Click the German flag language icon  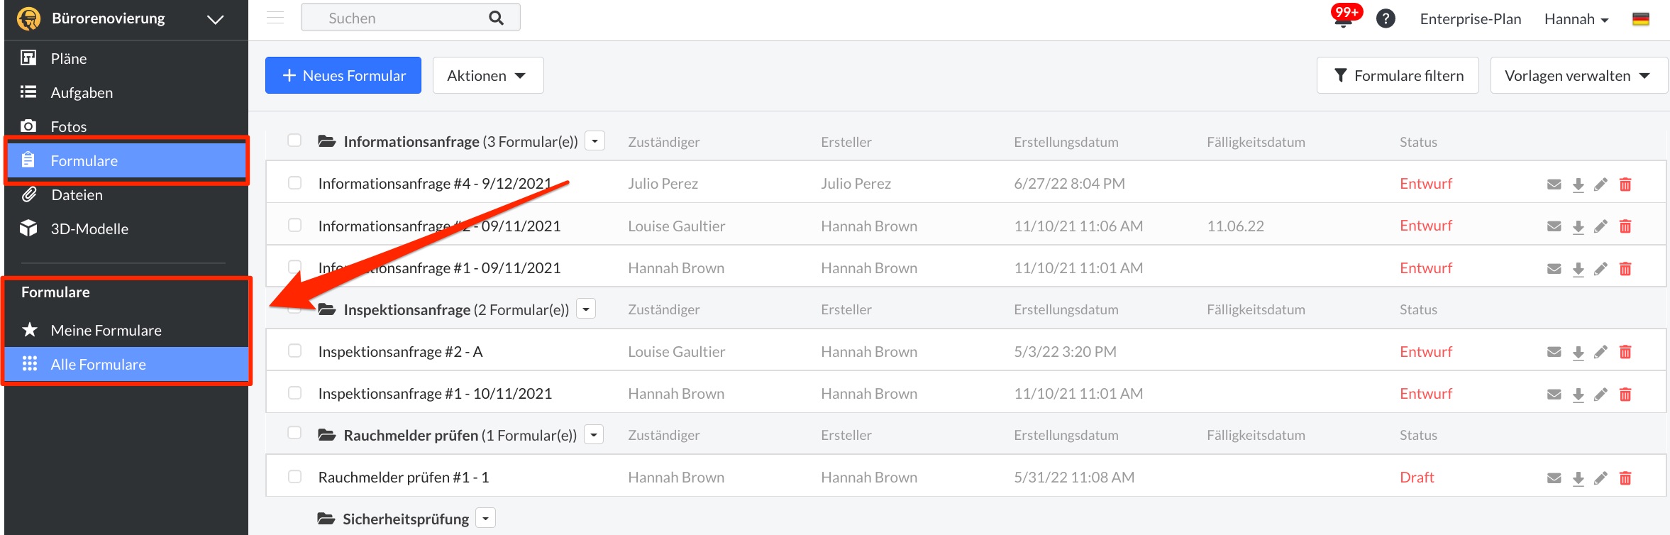pyautogui.click(x=1640, y=19)
